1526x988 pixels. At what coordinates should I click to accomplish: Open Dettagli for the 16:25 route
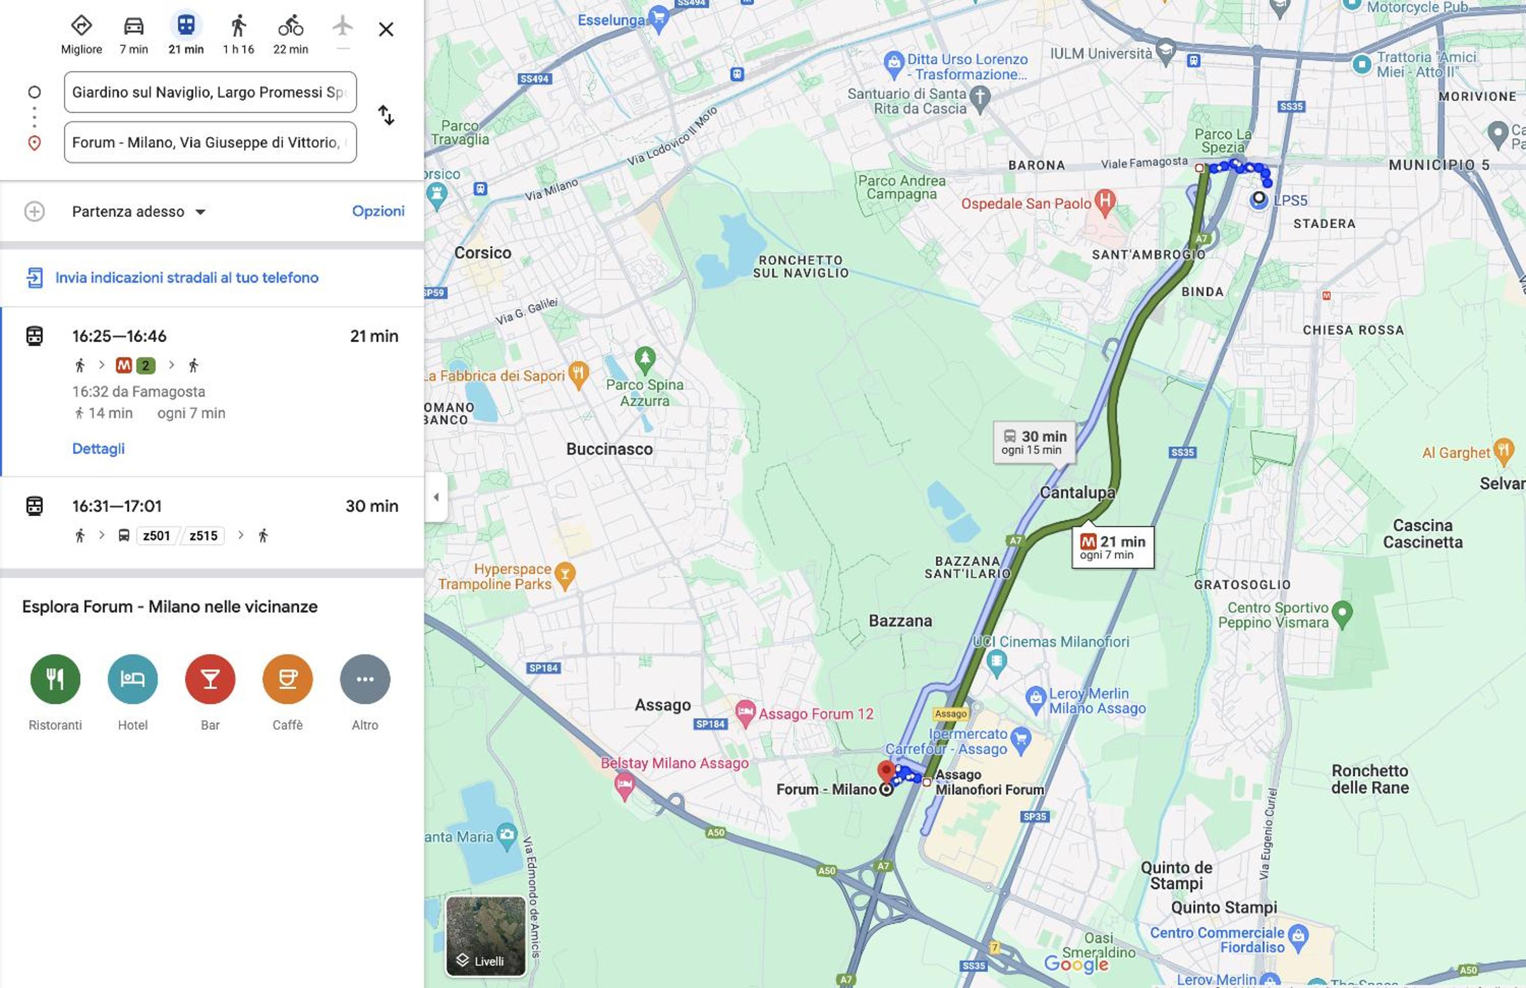coord(98,449)
